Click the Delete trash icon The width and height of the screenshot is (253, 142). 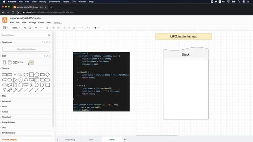click(47, 28)
